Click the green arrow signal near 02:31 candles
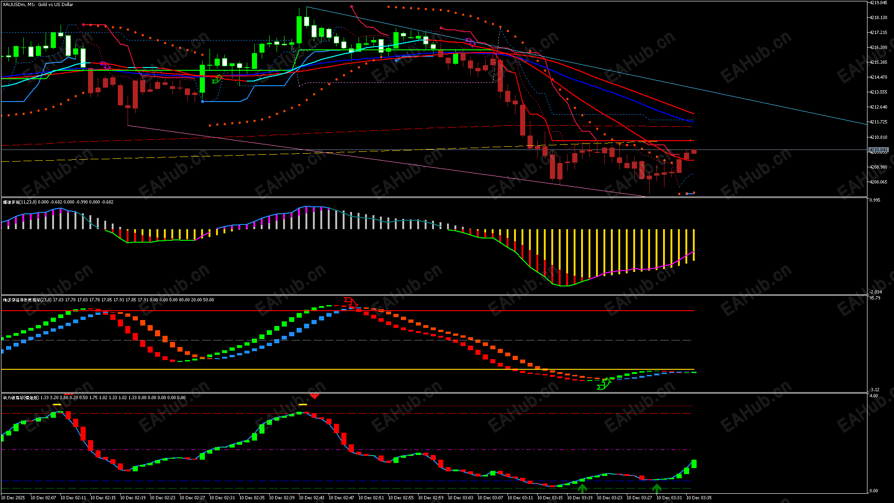Viewport: 894px width, 503px height. click(x=217, y=79)
